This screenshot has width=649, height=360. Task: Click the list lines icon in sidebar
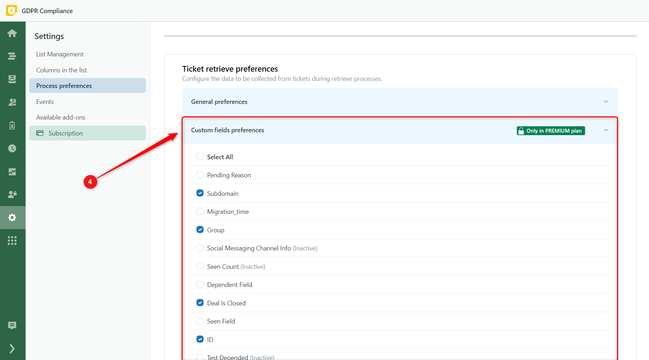(12, 56)
